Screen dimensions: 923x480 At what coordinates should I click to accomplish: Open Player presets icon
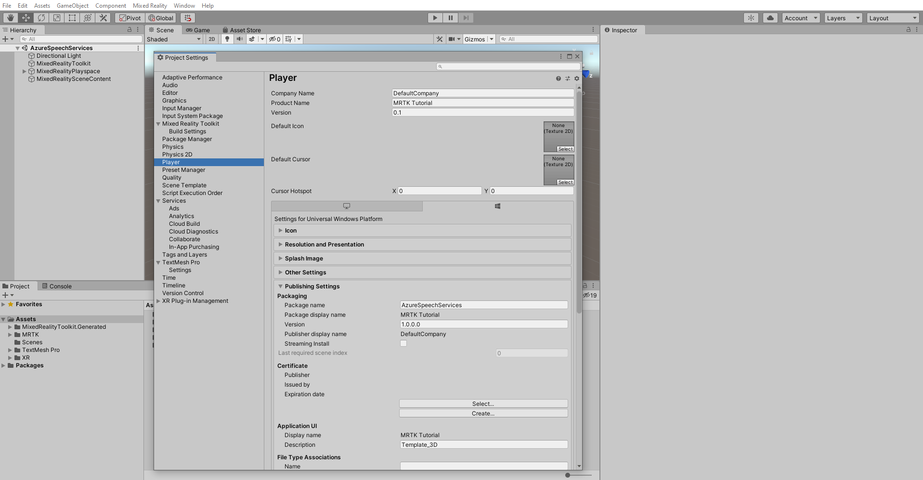tap(568, 78)
